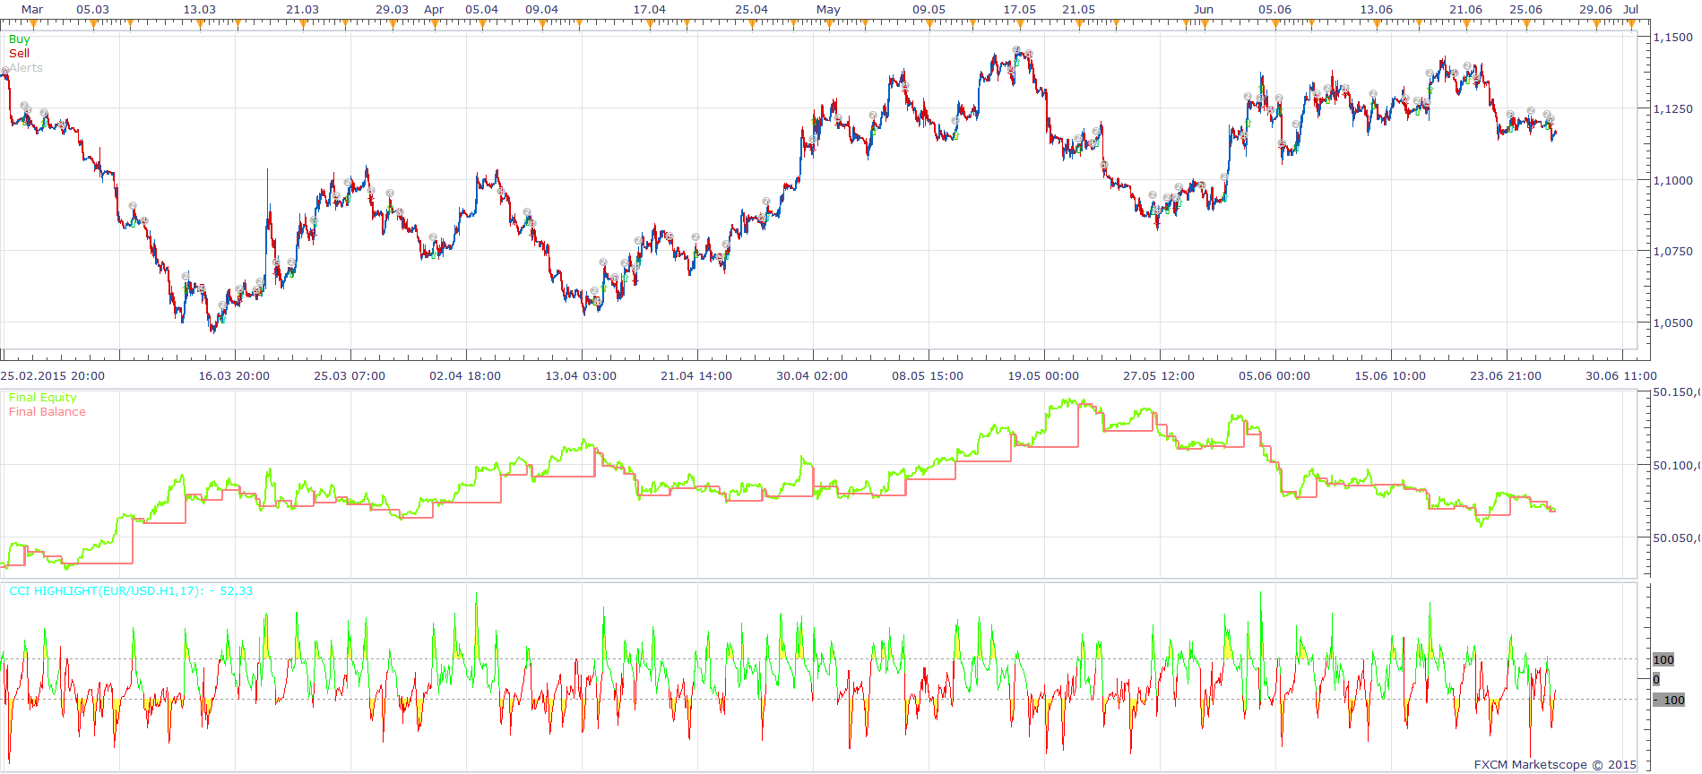Click the 25.02.2015 20:00 time axis label
1702x774 pixels.
53,376
